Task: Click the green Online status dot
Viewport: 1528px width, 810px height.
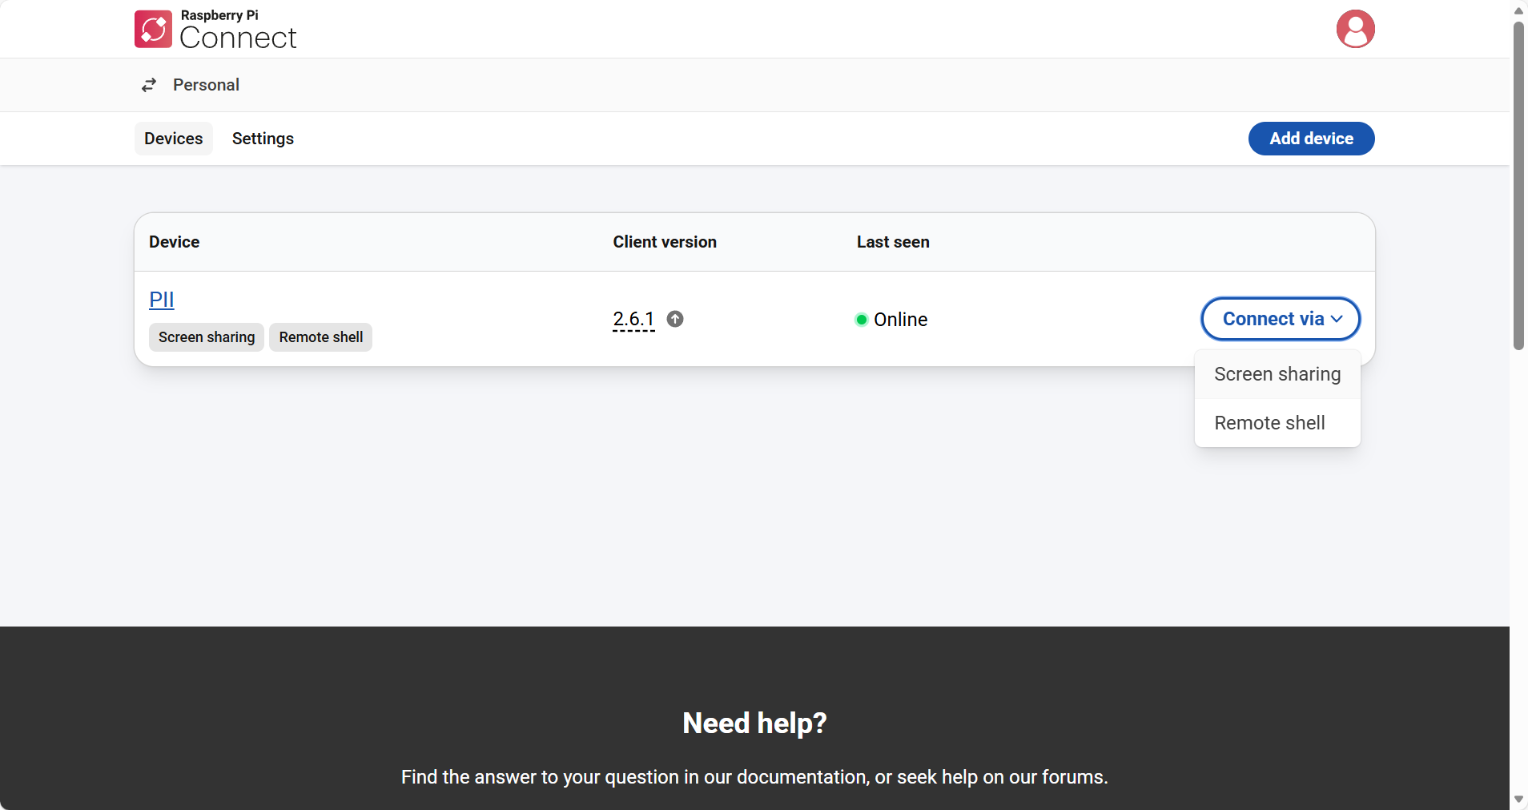Action: coord(862,320)
